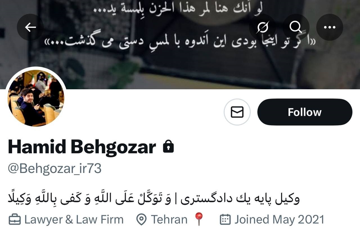This screenshot has height=229, width=360.
Task: Follow Hamid Behgozar
Action: pyautogui.click(x=305, y=112)
